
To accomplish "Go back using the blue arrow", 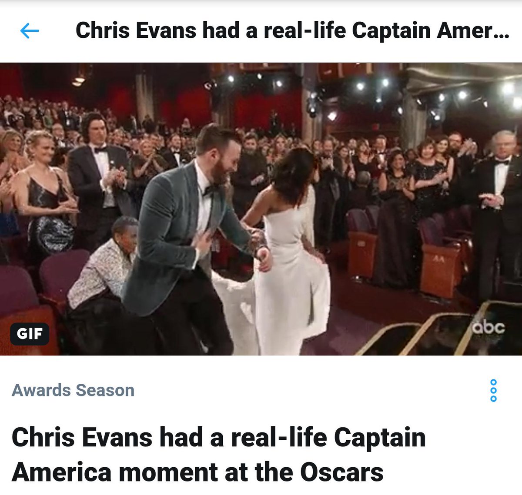I will point(30,31).
